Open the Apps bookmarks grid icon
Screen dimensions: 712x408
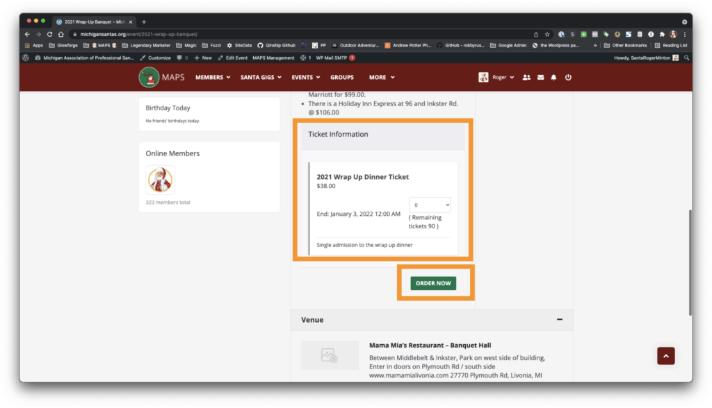[x=27, y=45]
